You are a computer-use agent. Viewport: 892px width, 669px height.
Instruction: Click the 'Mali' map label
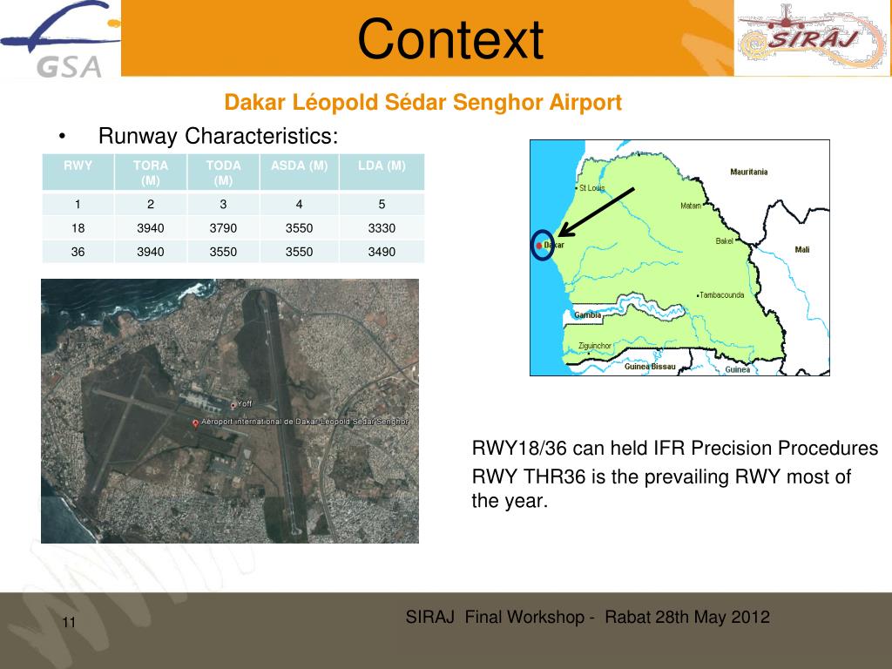coord(802,250)
